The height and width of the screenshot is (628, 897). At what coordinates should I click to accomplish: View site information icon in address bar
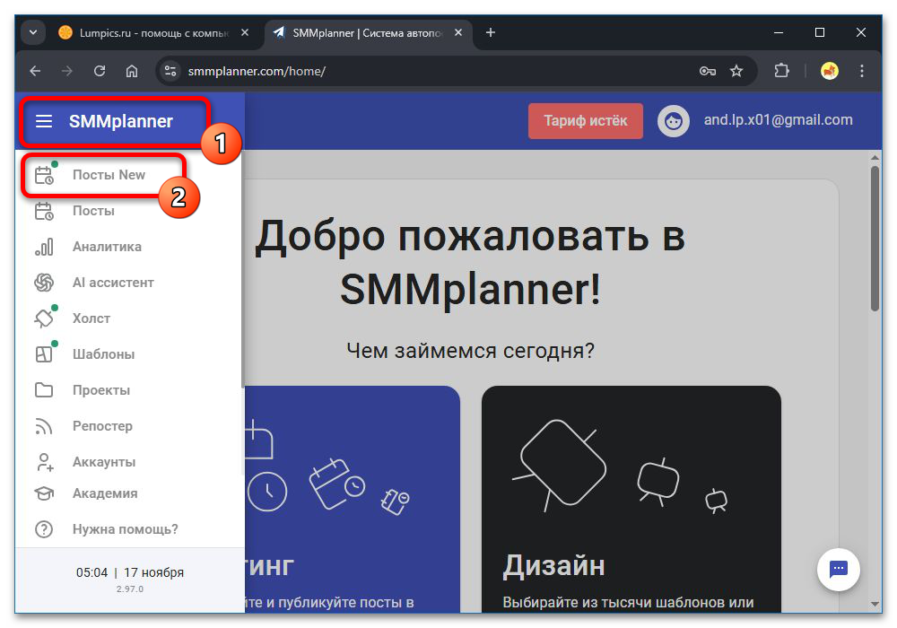(x=170, y=71)
